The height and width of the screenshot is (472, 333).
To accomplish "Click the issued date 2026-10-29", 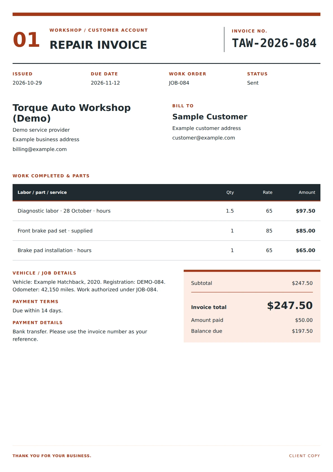I will click(27, 83).
